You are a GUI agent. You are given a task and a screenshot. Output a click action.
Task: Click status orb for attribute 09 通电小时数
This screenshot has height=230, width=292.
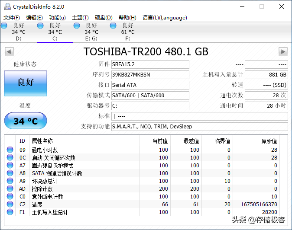tap(10, 150)
